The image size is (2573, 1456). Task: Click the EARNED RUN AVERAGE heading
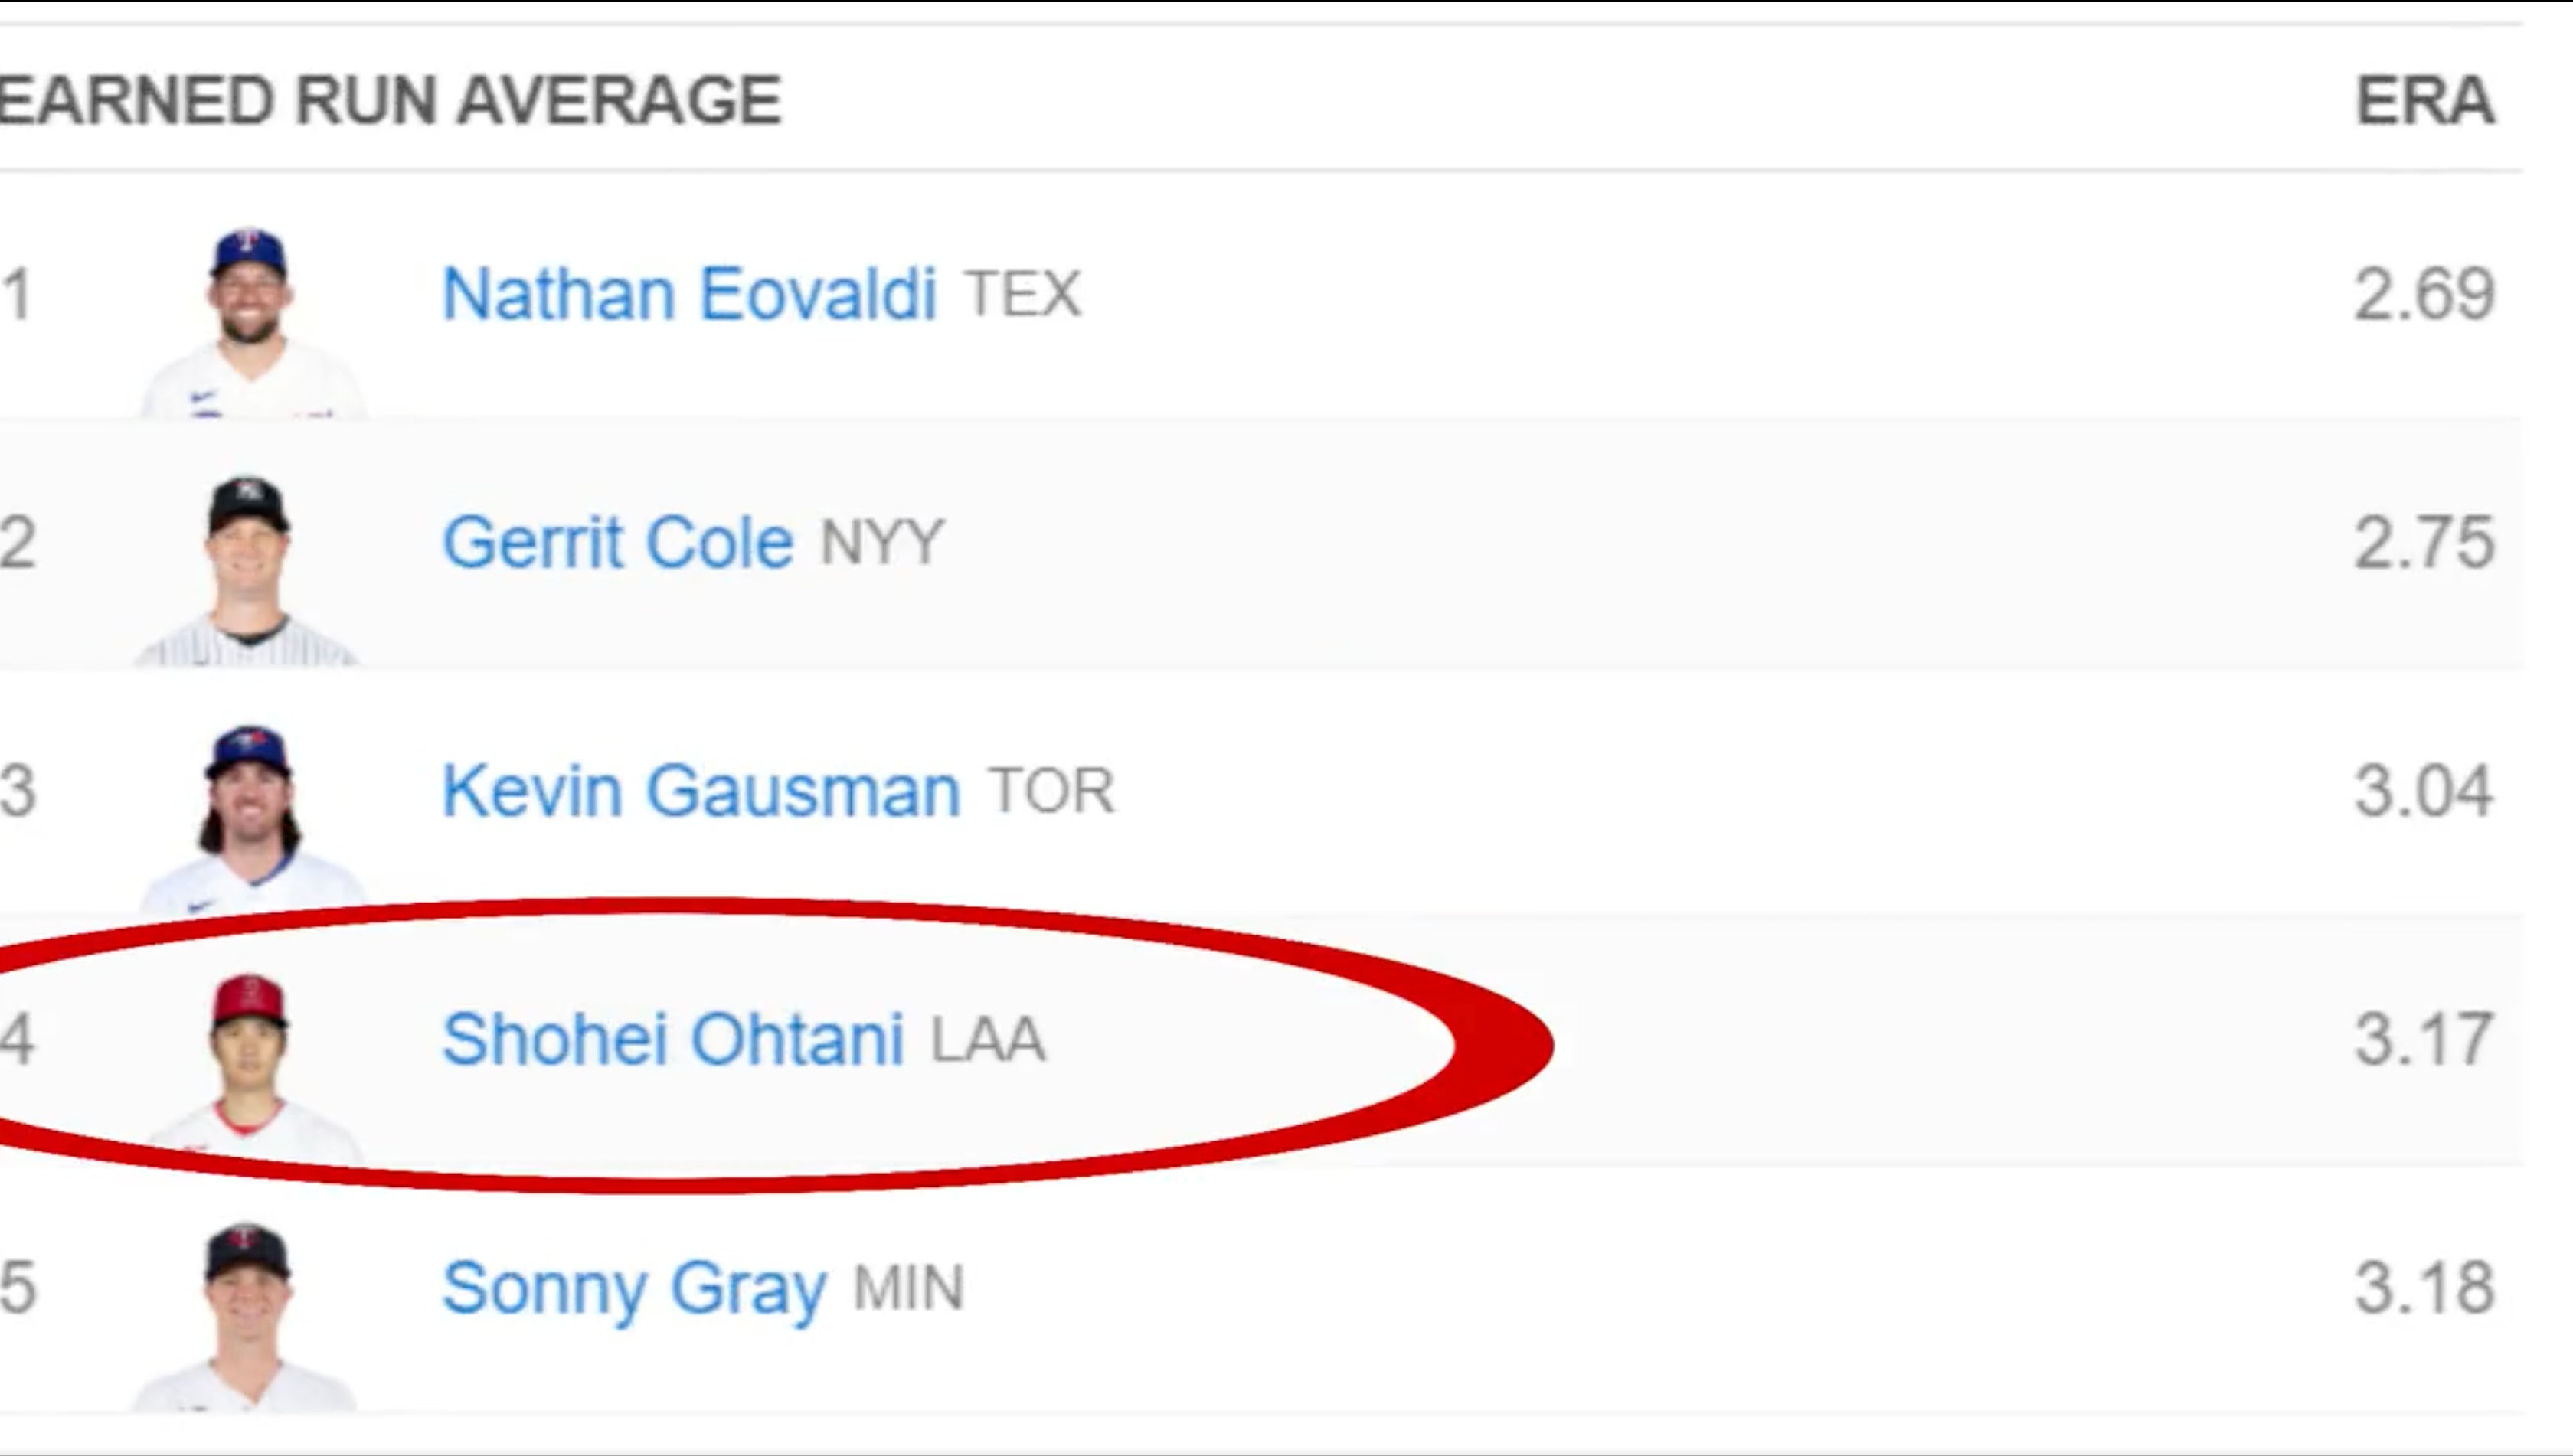388,101
